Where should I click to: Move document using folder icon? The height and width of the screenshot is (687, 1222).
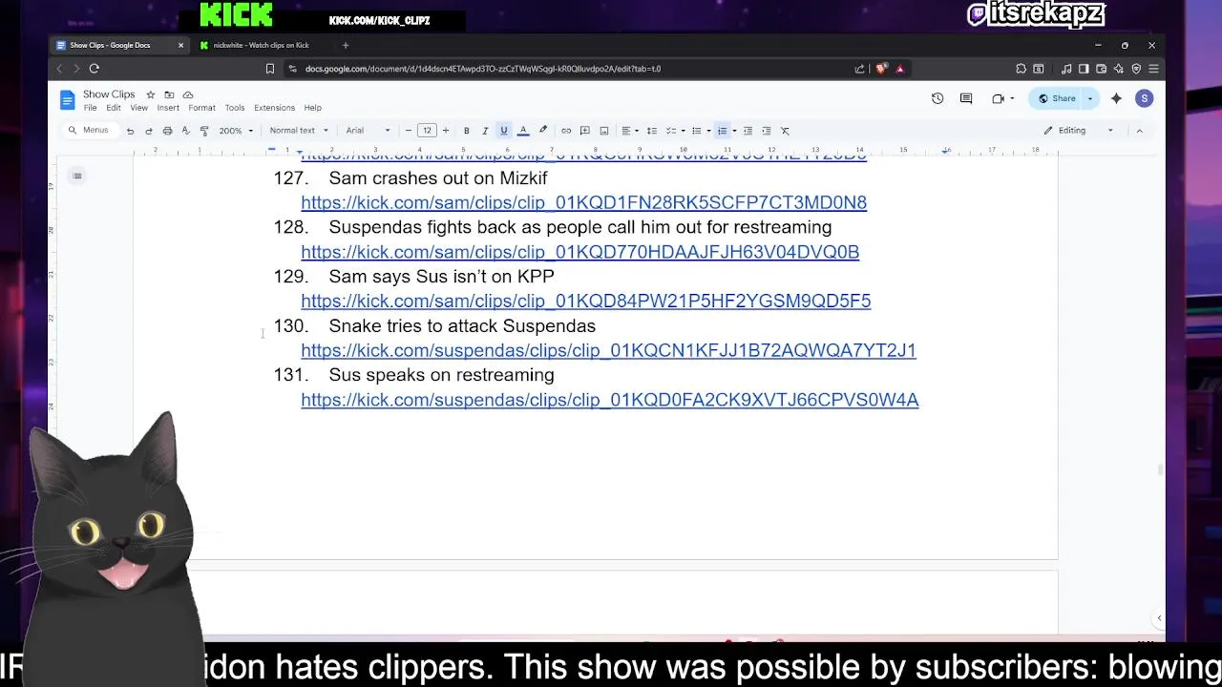pos(169,94)
